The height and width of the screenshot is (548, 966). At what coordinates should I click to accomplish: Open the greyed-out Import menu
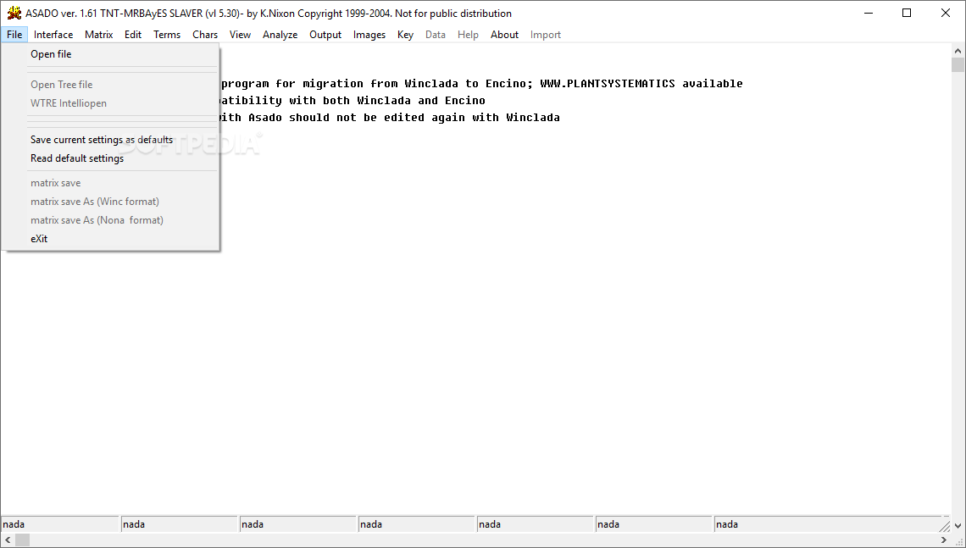[x=546, y=35]
